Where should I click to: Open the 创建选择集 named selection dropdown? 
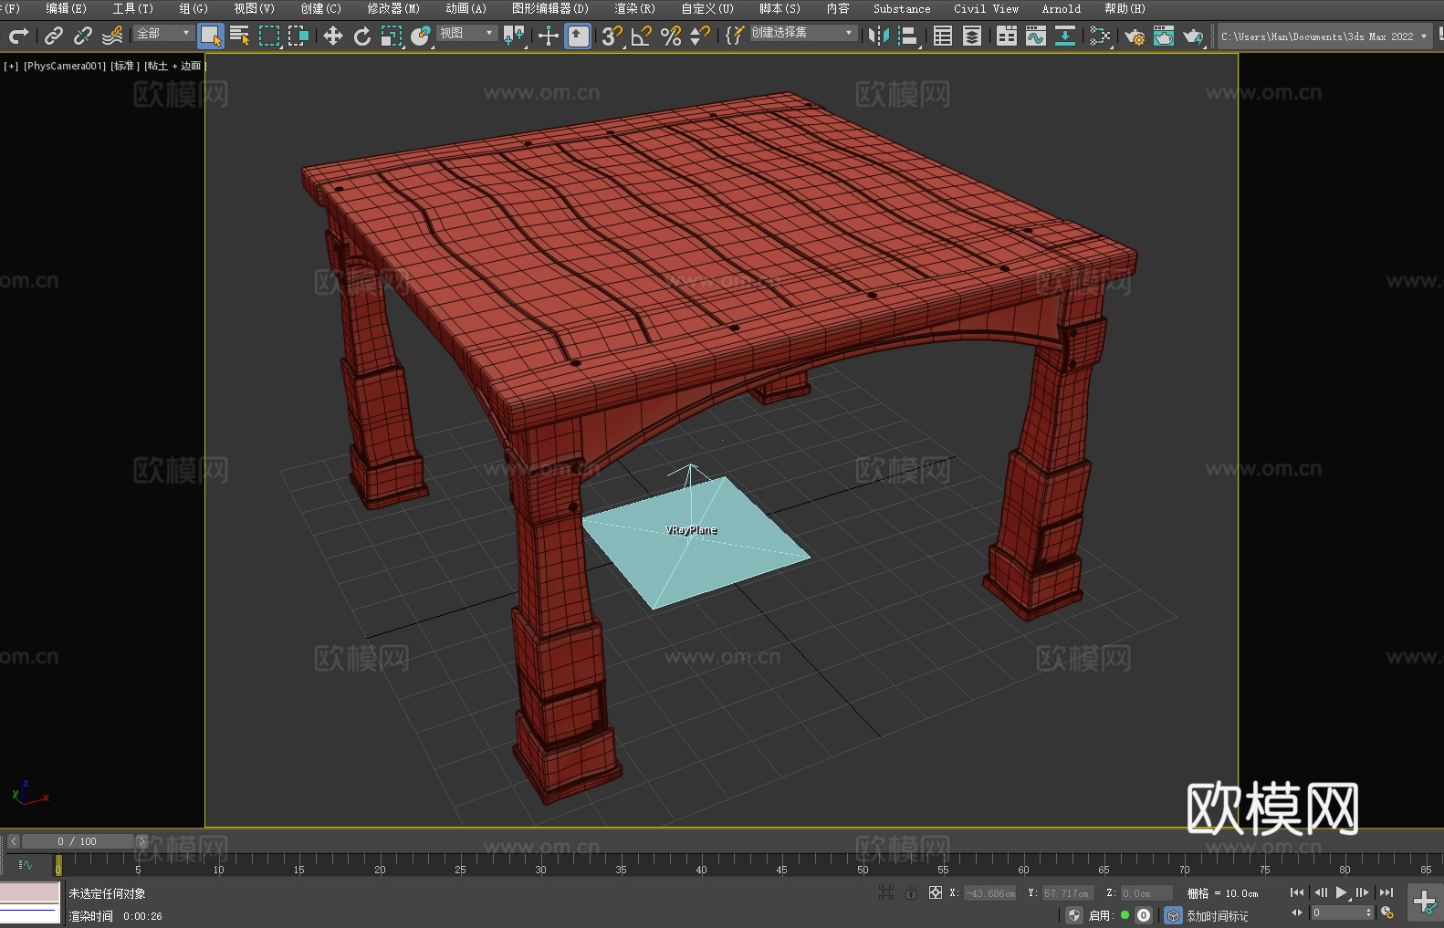tap(803, 33)
